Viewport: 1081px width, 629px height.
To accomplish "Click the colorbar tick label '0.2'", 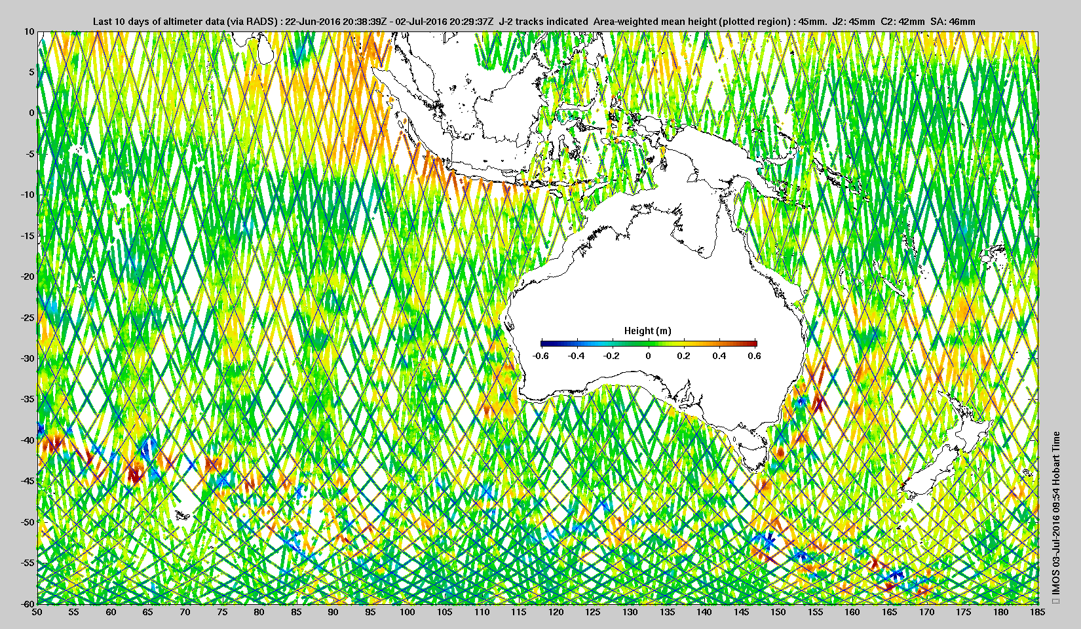I will 683,356.
